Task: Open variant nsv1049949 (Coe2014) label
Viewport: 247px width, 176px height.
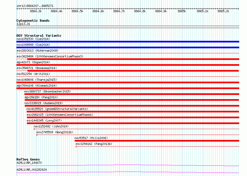Action: (33, 45)
